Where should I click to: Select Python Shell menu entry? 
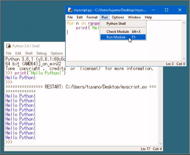click(x=116, y=24)
